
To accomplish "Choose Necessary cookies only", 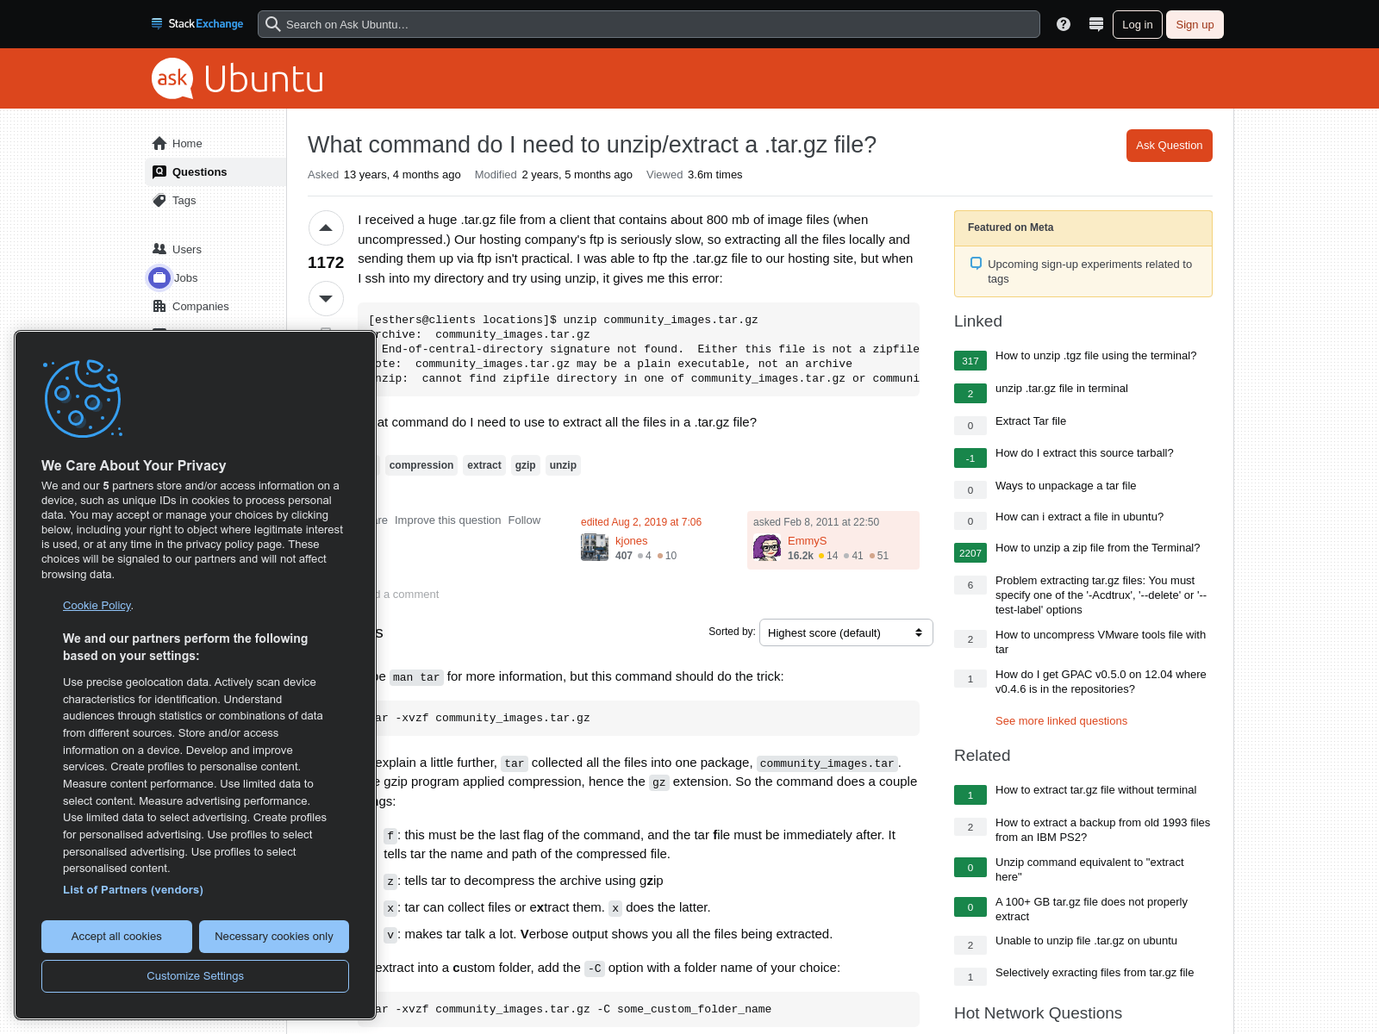I will click(274, 937).
